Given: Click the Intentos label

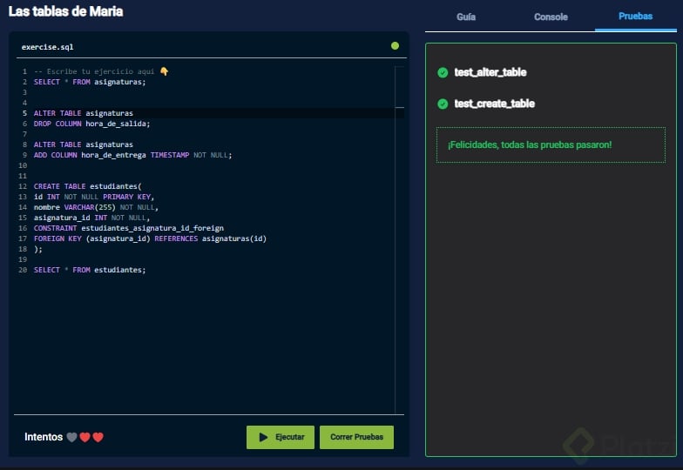Looking at the screenshot, I should 44,437.
